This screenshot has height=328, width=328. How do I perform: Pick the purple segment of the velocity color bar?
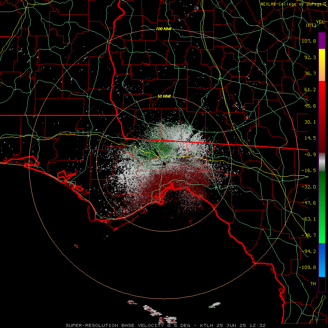(x=322, y=40)
